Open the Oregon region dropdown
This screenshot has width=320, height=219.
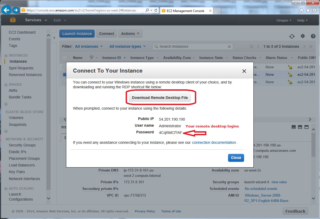[284, 20]
